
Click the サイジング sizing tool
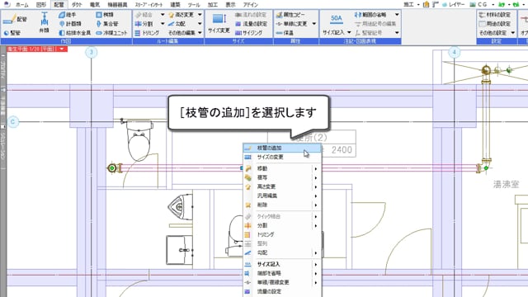click(x=249, y=33)
